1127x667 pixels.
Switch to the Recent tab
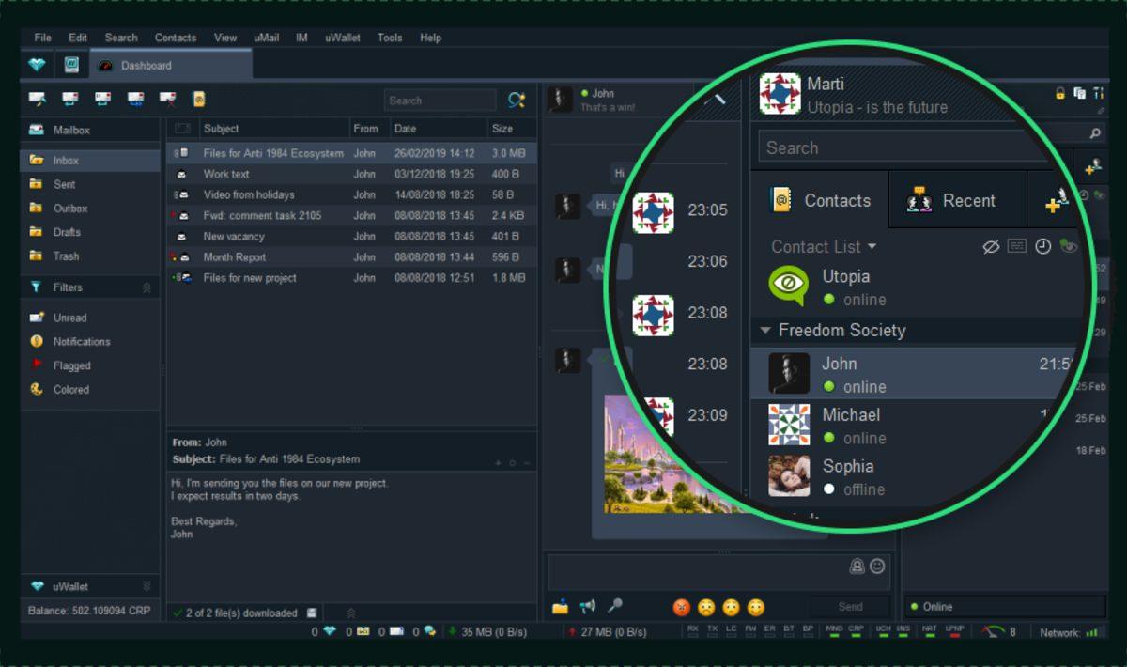[x=958, y=199]
